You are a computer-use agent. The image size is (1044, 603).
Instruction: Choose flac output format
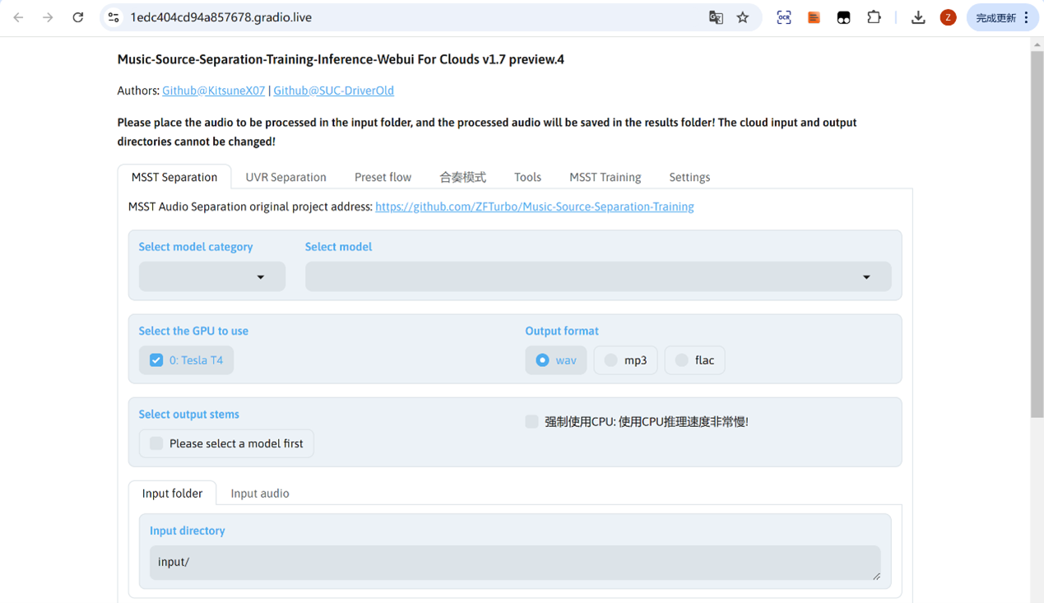[x=682, y=360]
